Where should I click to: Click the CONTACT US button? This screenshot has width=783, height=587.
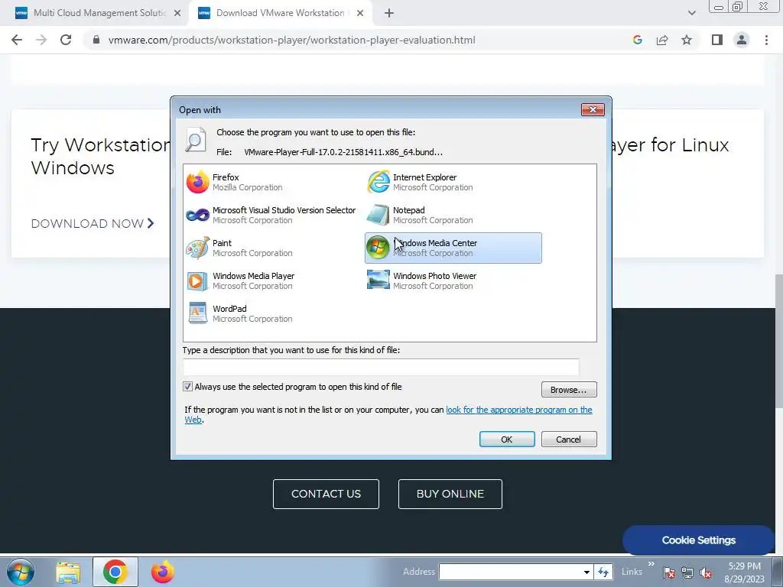tap(326, 495)
